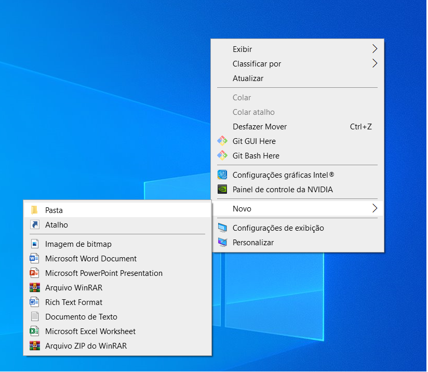This screenshot has width=428, height=372.
Task: Create a new Pasta
Action: (x=117, y=210)
